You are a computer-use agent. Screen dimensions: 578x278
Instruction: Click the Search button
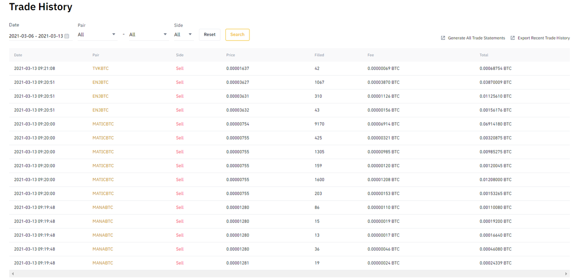(x=237, y=35)
